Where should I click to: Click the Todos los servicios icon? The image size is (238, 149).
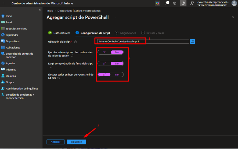pos(3,28)
